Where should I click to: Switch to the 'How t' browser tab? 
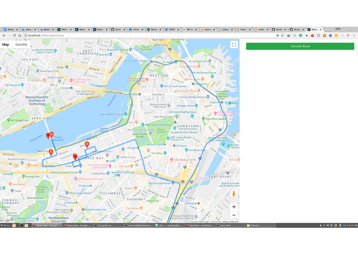pos(243,29)
